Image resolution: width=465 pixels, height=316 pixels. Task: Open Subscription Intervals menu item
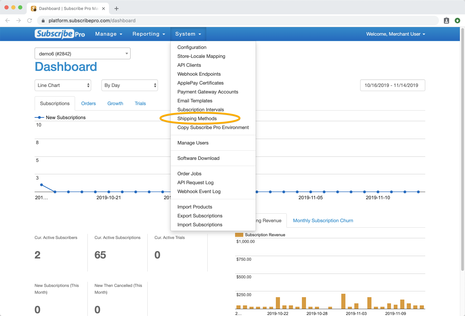213,110
